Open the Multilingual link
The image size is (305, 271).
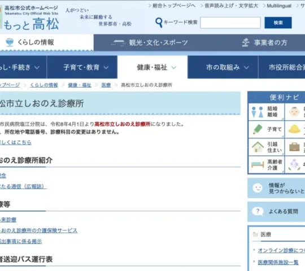(x=279, y=6)
